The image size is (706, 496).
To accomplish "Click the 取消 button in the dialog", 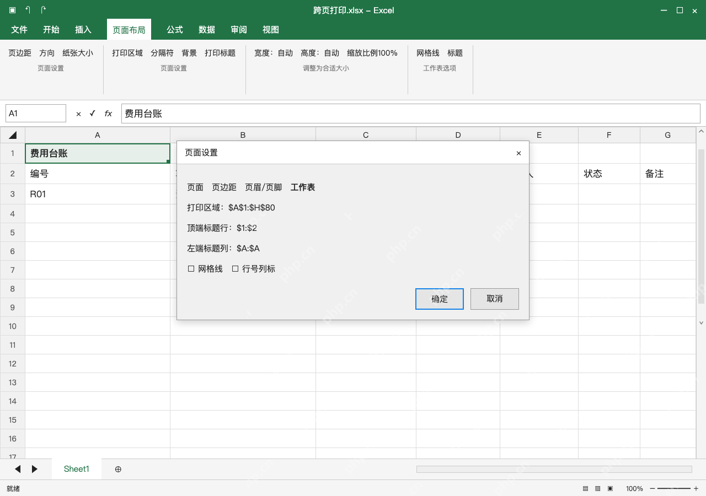I will click(x=495, y=299).
